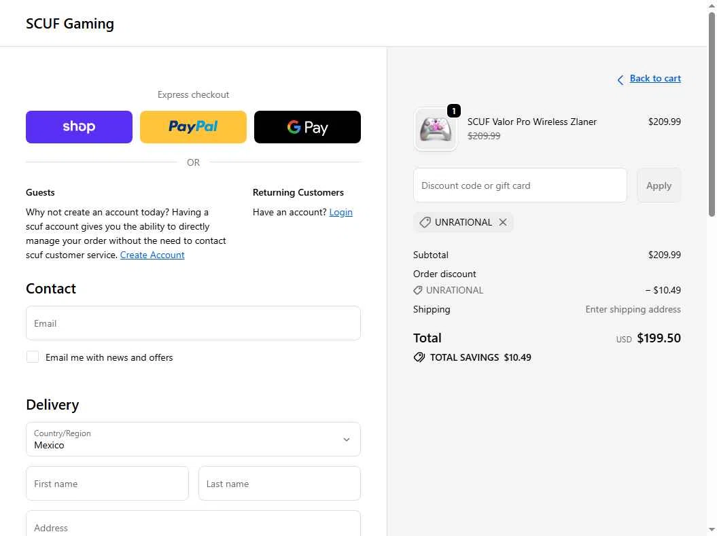Enable Email me with news and offers
This screenshot has width=717, height=536.
coord(33,357)
